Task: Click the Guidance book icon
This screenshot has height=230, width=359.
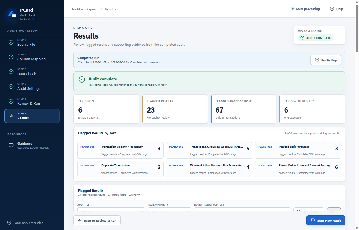Action: (x=11, y=145)
